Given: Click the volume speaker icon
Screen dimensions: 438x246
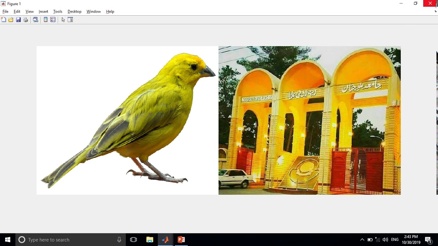Looking at the screenshot, I should tap(385, 240).
